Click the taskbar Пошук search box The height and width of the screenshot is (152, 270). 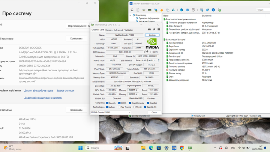[104, 148]
